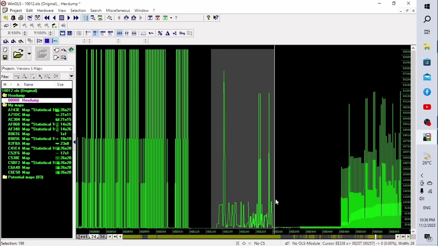Click the import file red-arrow icon
Image resolution: width=438 pixels, height=246 pixels.
click(x=56, y=50)
